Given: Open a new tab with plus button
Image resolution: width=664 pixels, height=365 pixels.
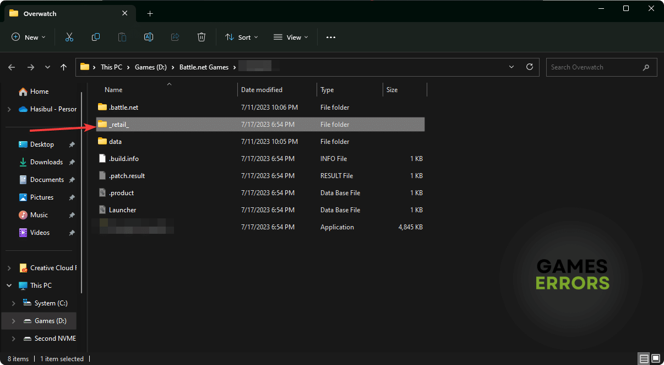Looking at the screenshot, I should 150,13.
